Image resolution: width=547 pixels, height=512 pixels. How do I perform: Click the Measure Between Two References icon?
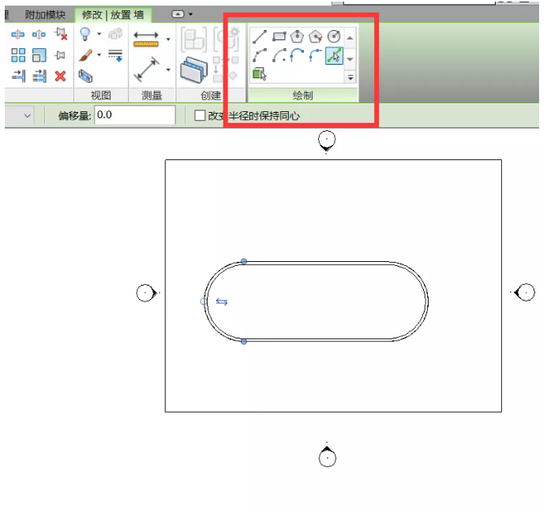pos(147,69)
